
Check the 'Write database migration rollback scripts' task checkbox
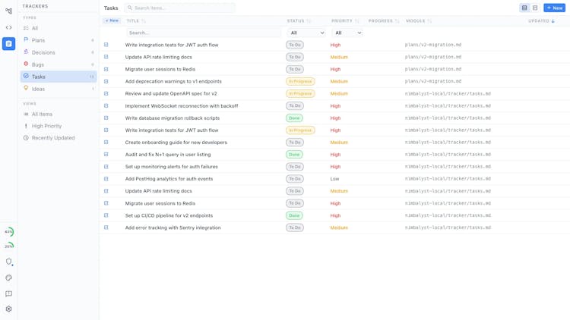pyautogui.click(x=106, y=118)
